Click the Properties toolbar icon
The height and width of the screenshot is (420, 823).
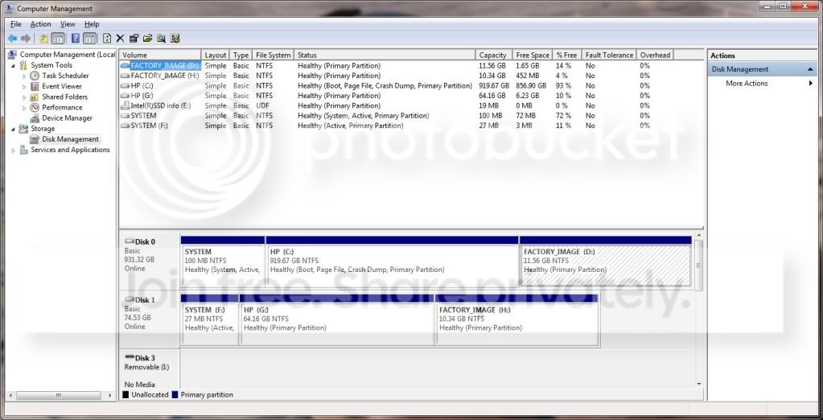pyautogui.click(x=134, y=39)
